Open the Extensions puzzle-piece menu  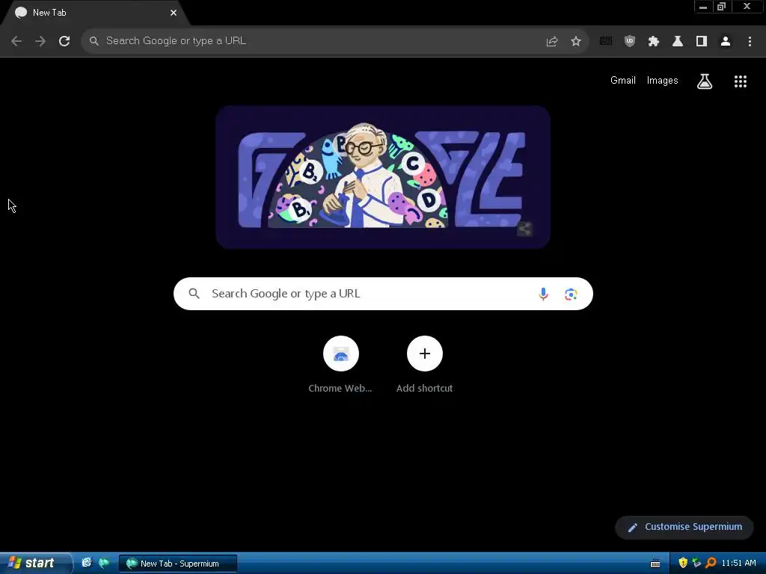(654, 41)
